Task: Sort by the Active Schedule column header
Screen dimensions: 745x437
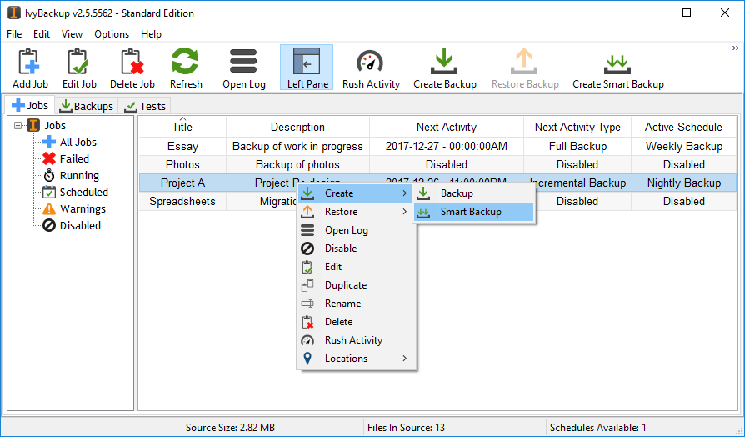Action: click(683, 127)
